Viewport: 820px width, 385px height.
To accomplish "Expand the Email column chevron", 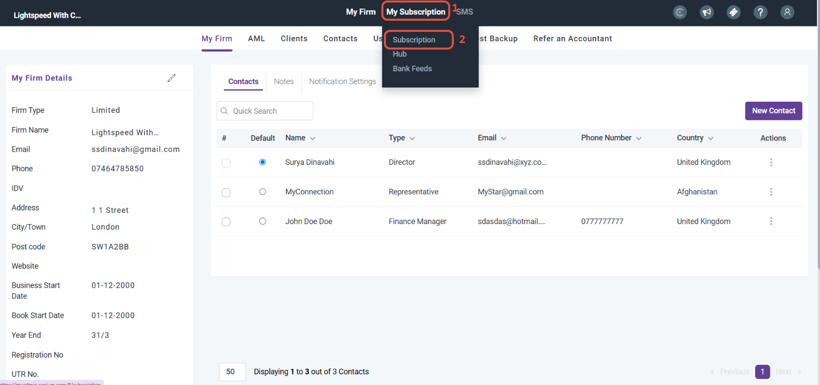I will pos(503,138).
